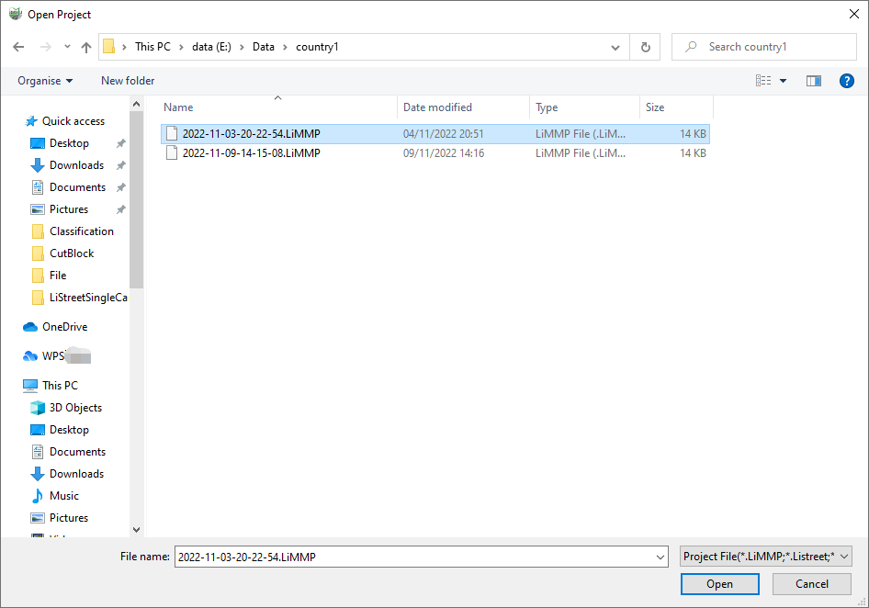869x608 pixels.
Task: Click the Back navigation arrow
Action: 18,47
